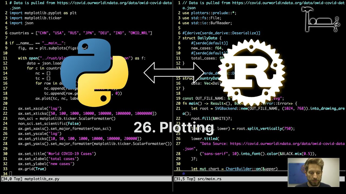Screen dimensions: 346x194
Task: Click the 'use plotters::prelude::*;' line
Action: pyautogui.click(x=209, y=13)
